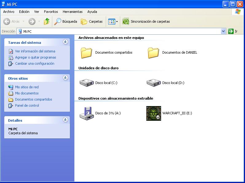Click the 'Documentos de DANIEL' label

180,52
